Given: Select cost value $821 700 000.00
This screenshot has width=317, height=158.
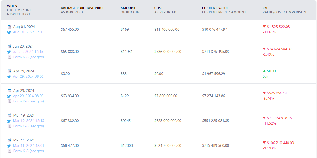Looking at the screenshot, I should coord(168,145).
